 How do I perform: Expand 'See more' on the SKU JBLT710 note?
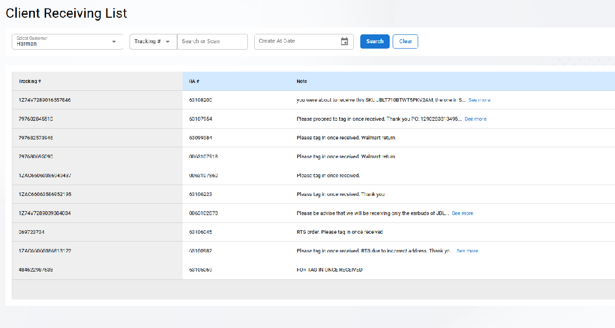click(479, 100)
